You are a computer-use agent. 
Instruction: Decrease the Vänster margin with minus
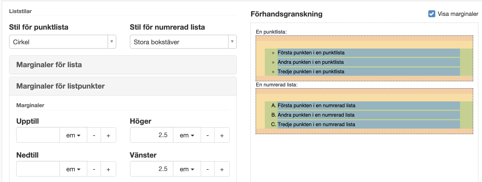pos(207,169)
